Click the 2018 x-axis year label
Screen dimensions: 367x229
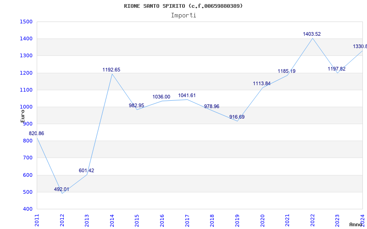click(x=212, y=220)
